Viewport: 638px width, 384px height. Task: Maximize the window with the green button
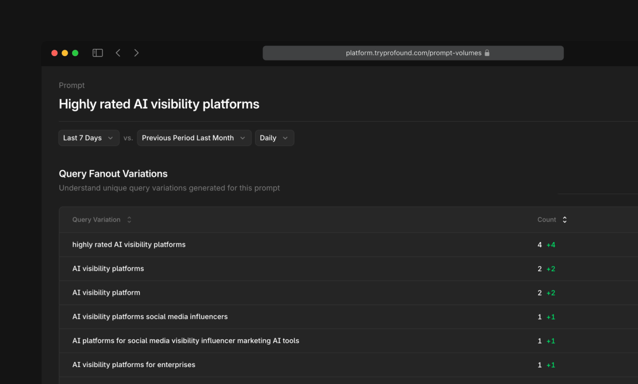(75, 53)
